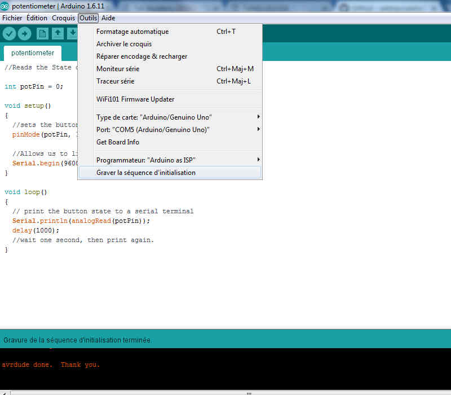Viewport: 451px width, 395px height.
Task: Click the '//wait one second' comment
Action: (83, 240)
